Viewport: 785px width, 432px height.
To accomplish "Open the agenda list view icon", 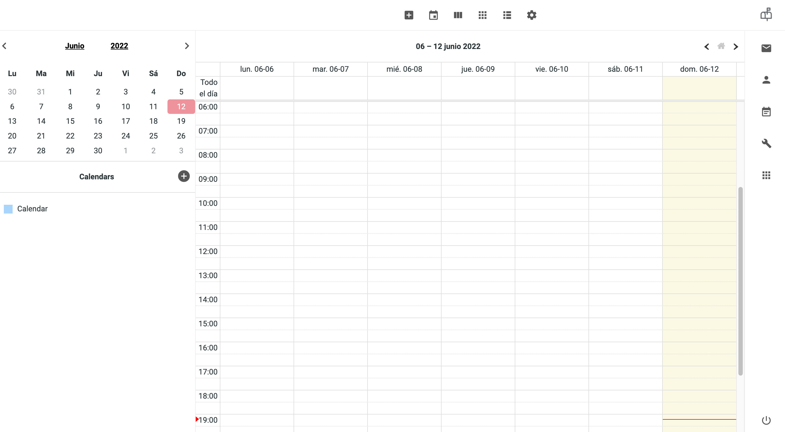I will pyautogui.click(x=507, y=15).
